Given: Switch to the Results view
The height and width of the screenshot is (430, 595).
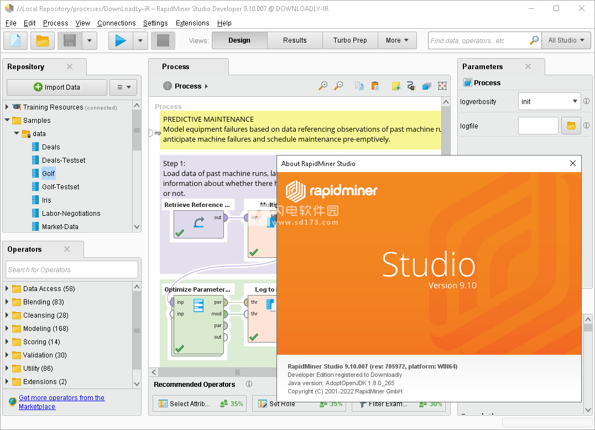Looking at the screenshot, I should 295,40.
